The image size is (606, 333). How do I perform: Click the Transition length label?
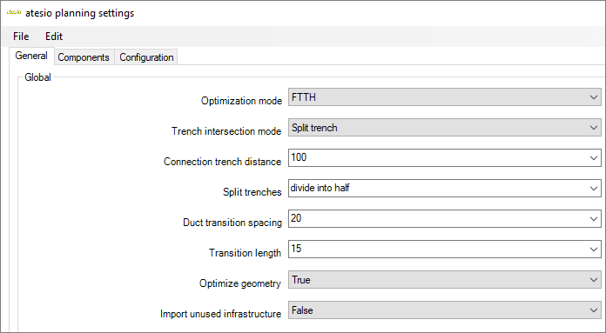coord(245,253)
